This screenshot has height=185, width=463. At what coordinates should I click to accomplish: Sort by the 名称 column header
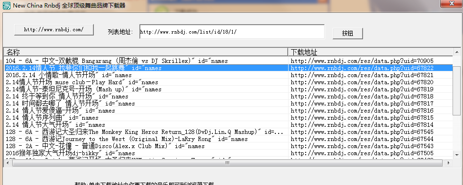[146, 52]
